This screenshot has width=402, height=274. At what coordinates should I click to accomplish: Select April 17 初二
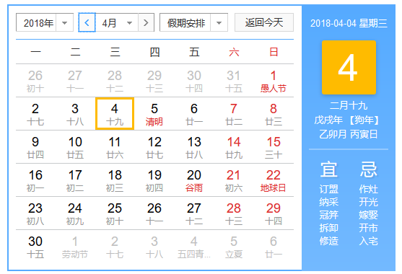pos(75,180)
